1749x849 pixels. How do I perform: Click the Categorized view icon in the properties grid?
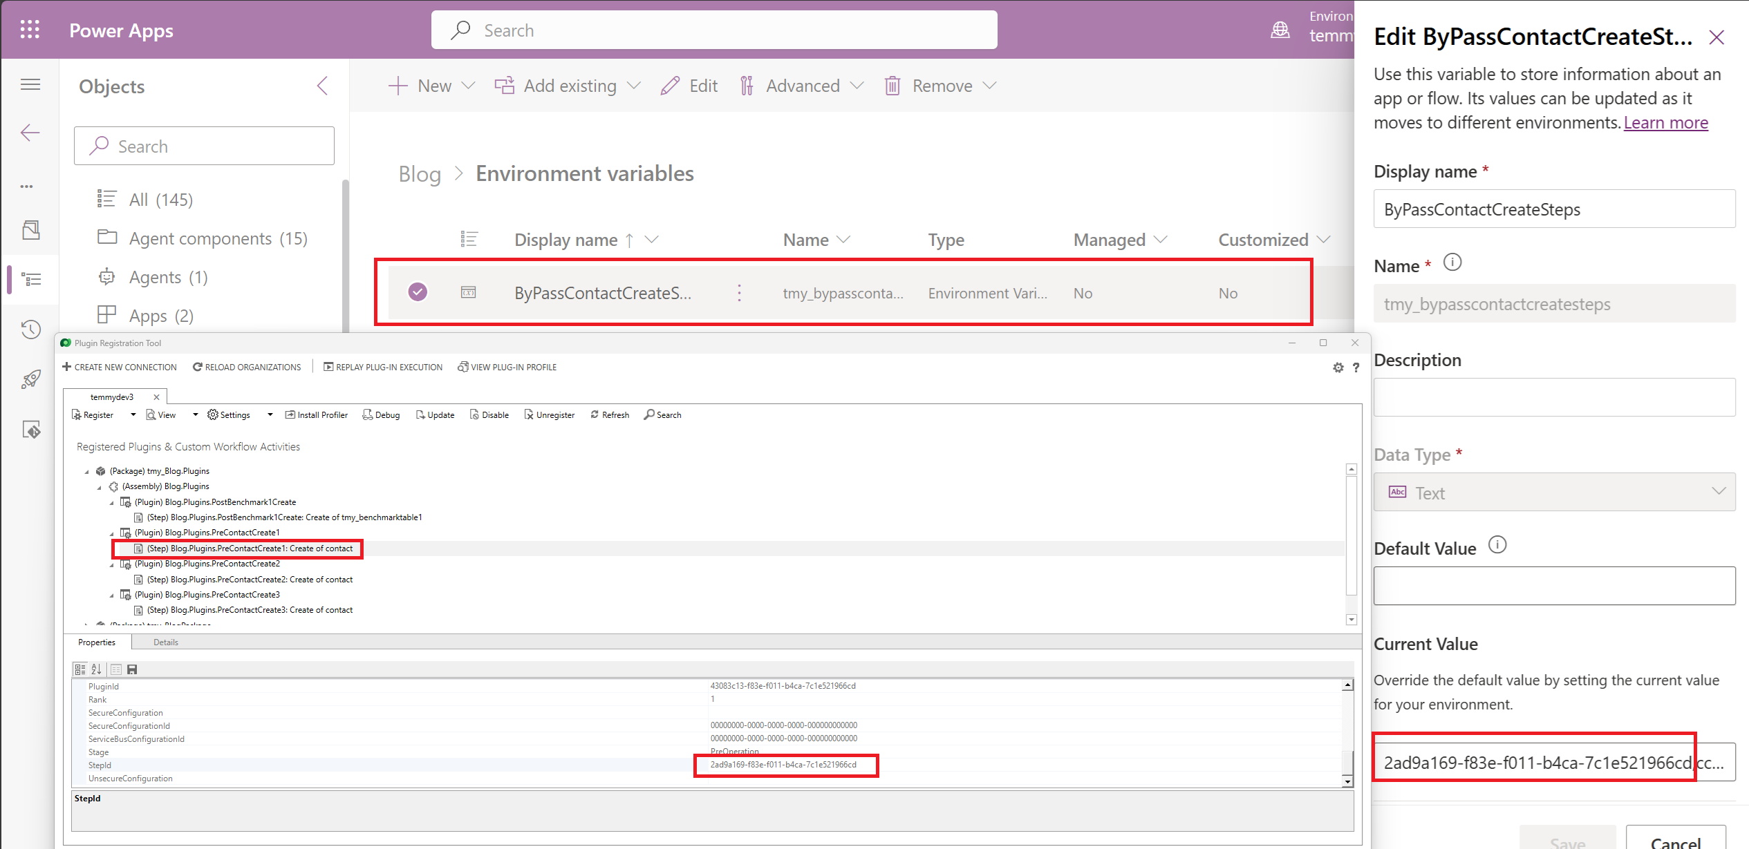pos(79,669)
